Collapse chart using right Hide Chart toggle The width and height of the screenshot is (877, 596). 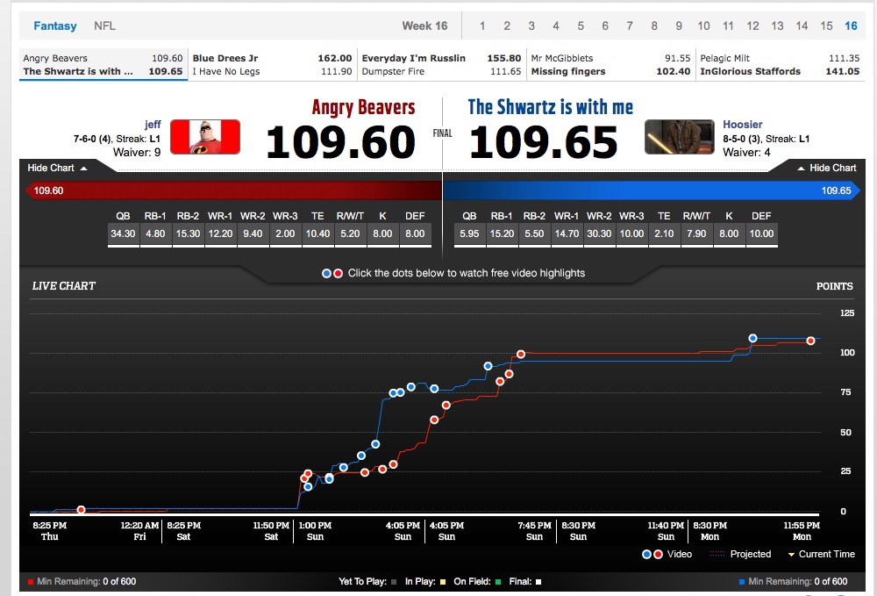point(826,168)
